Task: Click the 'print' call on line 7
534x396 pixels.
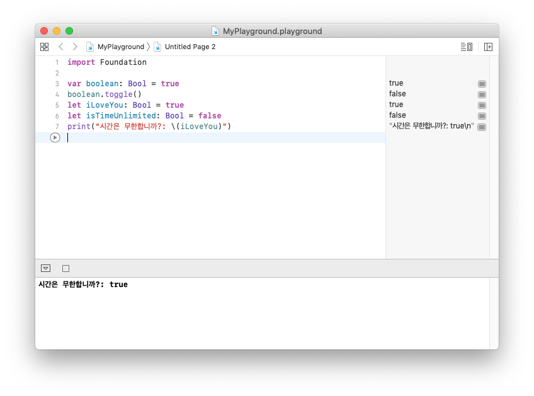Action: point(79,127)
